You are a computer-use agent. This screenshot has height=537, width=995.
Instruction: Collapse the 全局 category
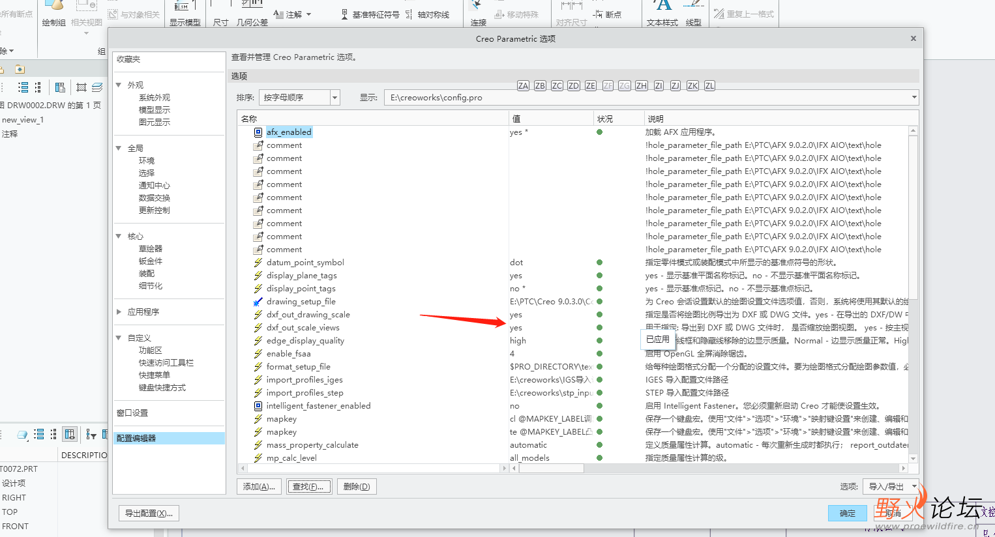[x=119, y=148]
